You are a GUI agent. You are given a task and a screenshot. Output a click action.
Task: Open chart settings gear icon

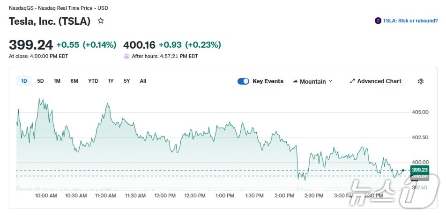click(x=421, y=81)
